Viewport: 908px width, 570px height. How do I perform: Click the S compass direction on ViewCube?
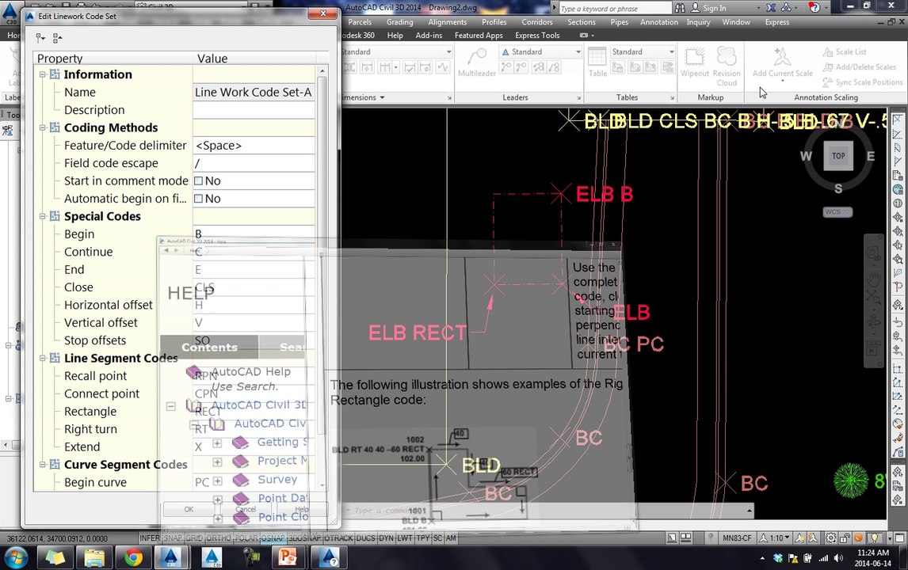838,188
